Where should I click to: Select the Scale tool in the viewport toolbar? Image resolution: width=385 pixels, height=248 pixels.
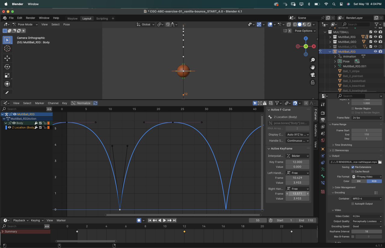[x=7, y=75]
